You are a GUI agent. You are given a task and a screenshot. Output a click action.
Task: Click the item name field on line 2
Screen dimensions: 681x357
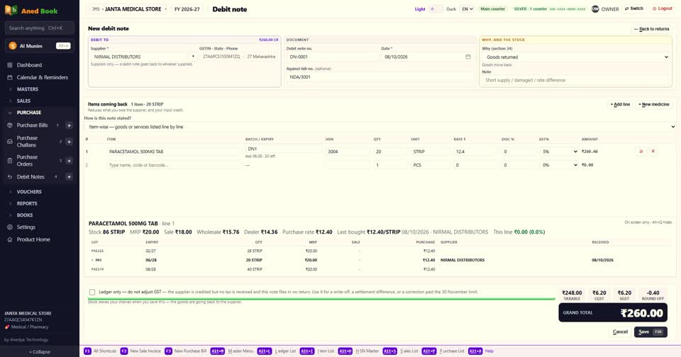173,165
